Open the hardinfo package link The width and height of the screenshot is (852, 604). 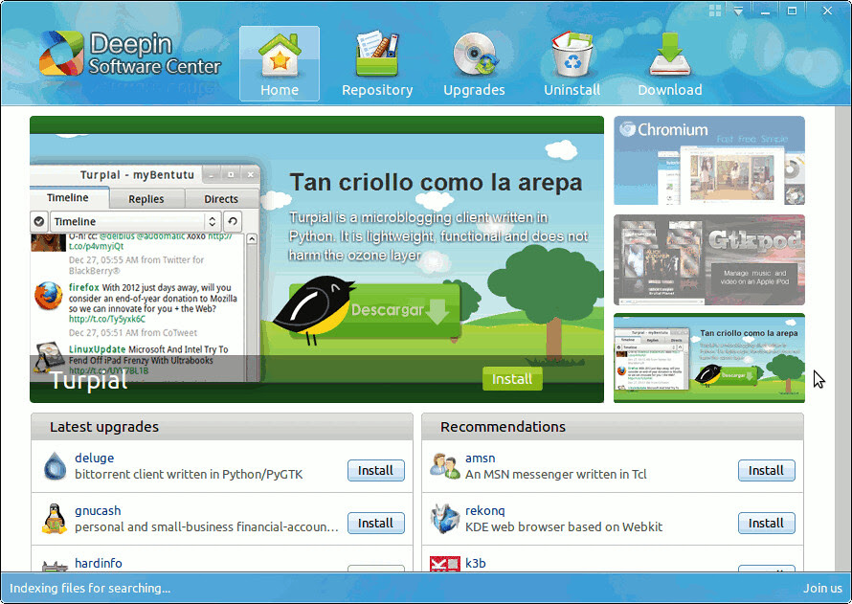pyautogui.click(x=99, y=564)
